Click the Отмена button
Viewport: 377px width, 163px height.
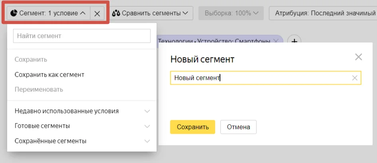click(x=238, y=127)
